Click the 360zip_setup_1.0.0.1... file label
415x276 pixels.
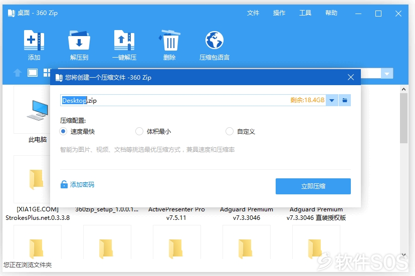coord(107,209)
